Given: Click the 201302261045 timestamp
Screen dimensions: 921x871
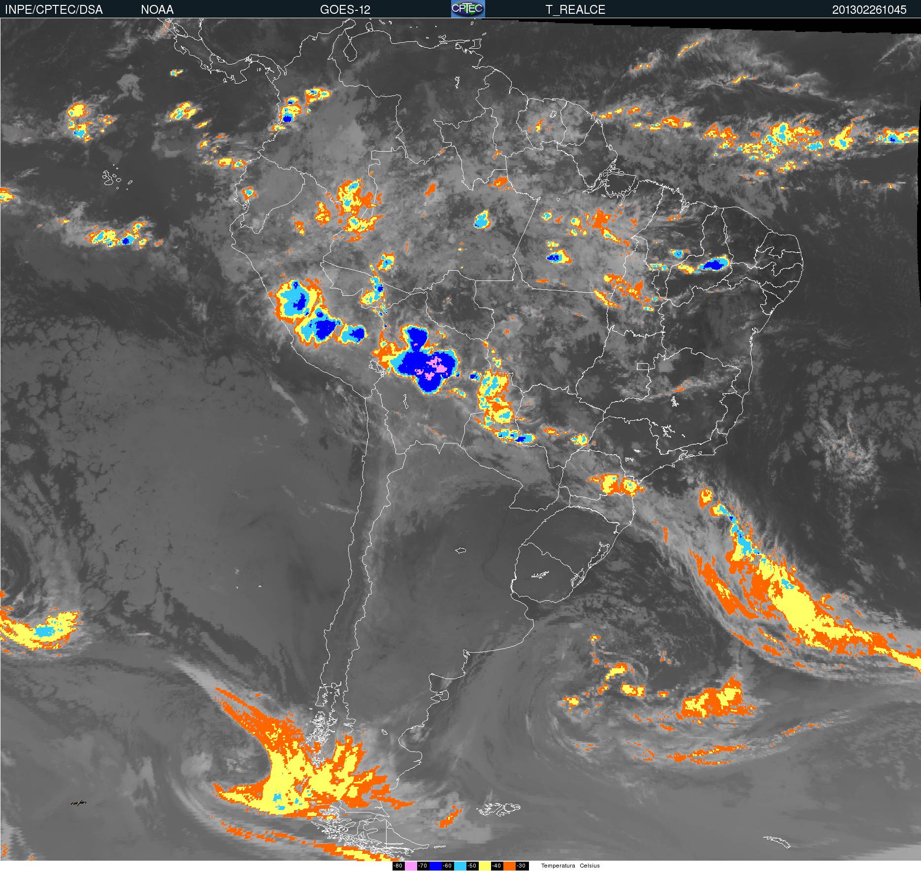Looking at the screenshot, I should (869, 9).
